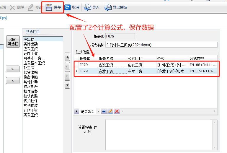Move selected item down one
Image resolution: width=227 pixels, height=153 pixels.
(x=67, y=75)
